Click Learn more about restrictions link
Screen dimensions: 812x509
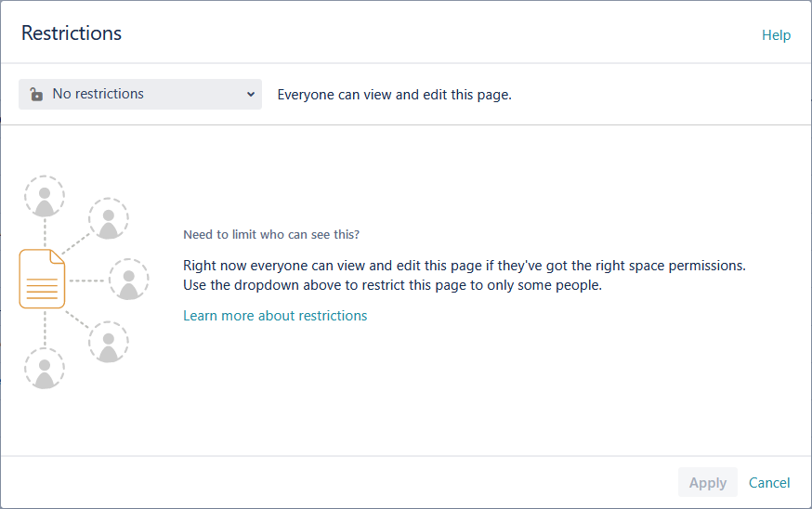click(x=275, y=316)
